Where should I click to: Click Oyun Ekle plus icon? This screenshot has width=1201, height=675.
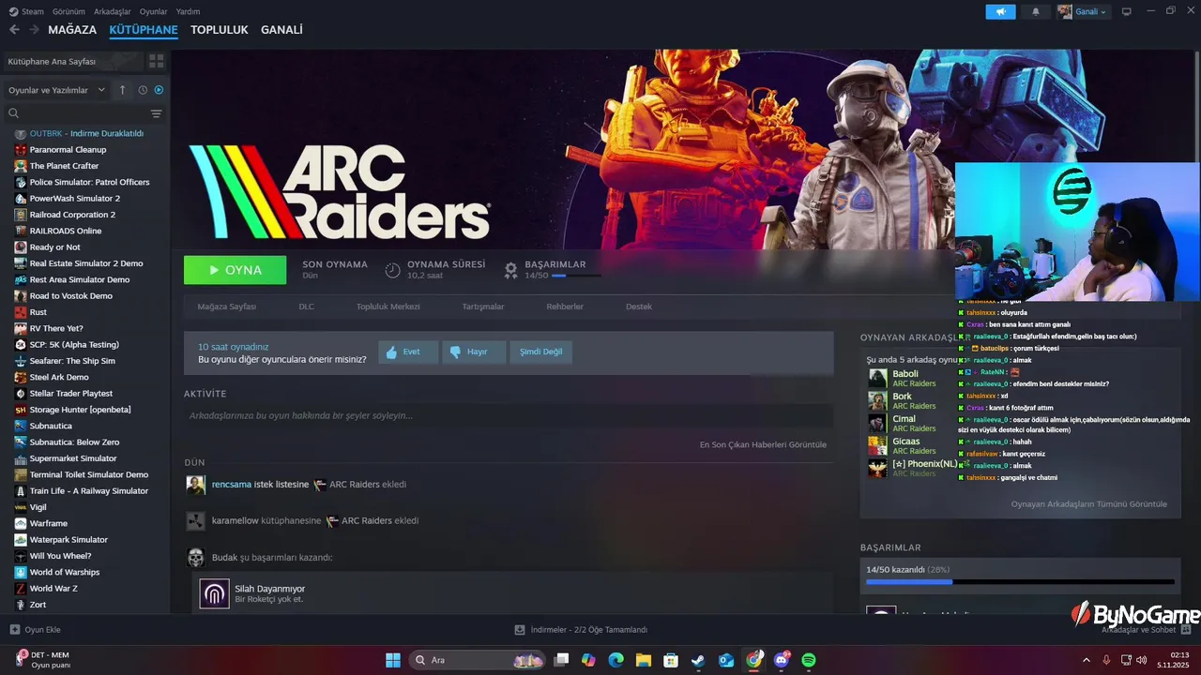pos(14,630)
